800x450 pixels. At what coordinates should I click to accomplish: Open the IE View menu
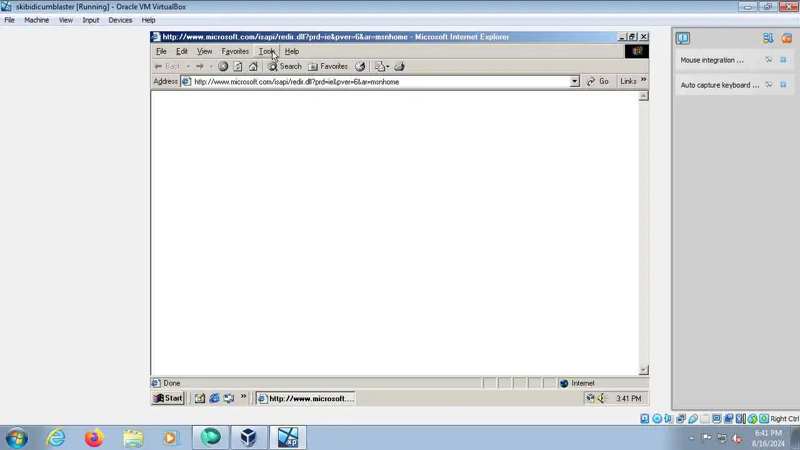click(204, 51)
